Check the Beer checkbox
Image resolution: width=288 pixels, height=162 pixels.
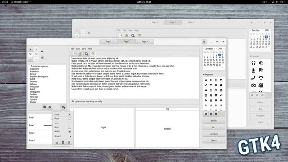click(70, 127)
